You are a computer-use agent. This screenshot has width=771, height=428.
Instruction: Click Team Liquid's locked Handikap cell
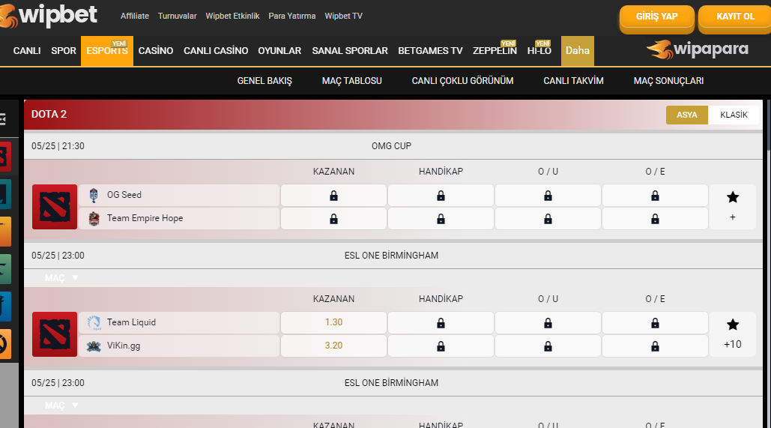[441, 323]
